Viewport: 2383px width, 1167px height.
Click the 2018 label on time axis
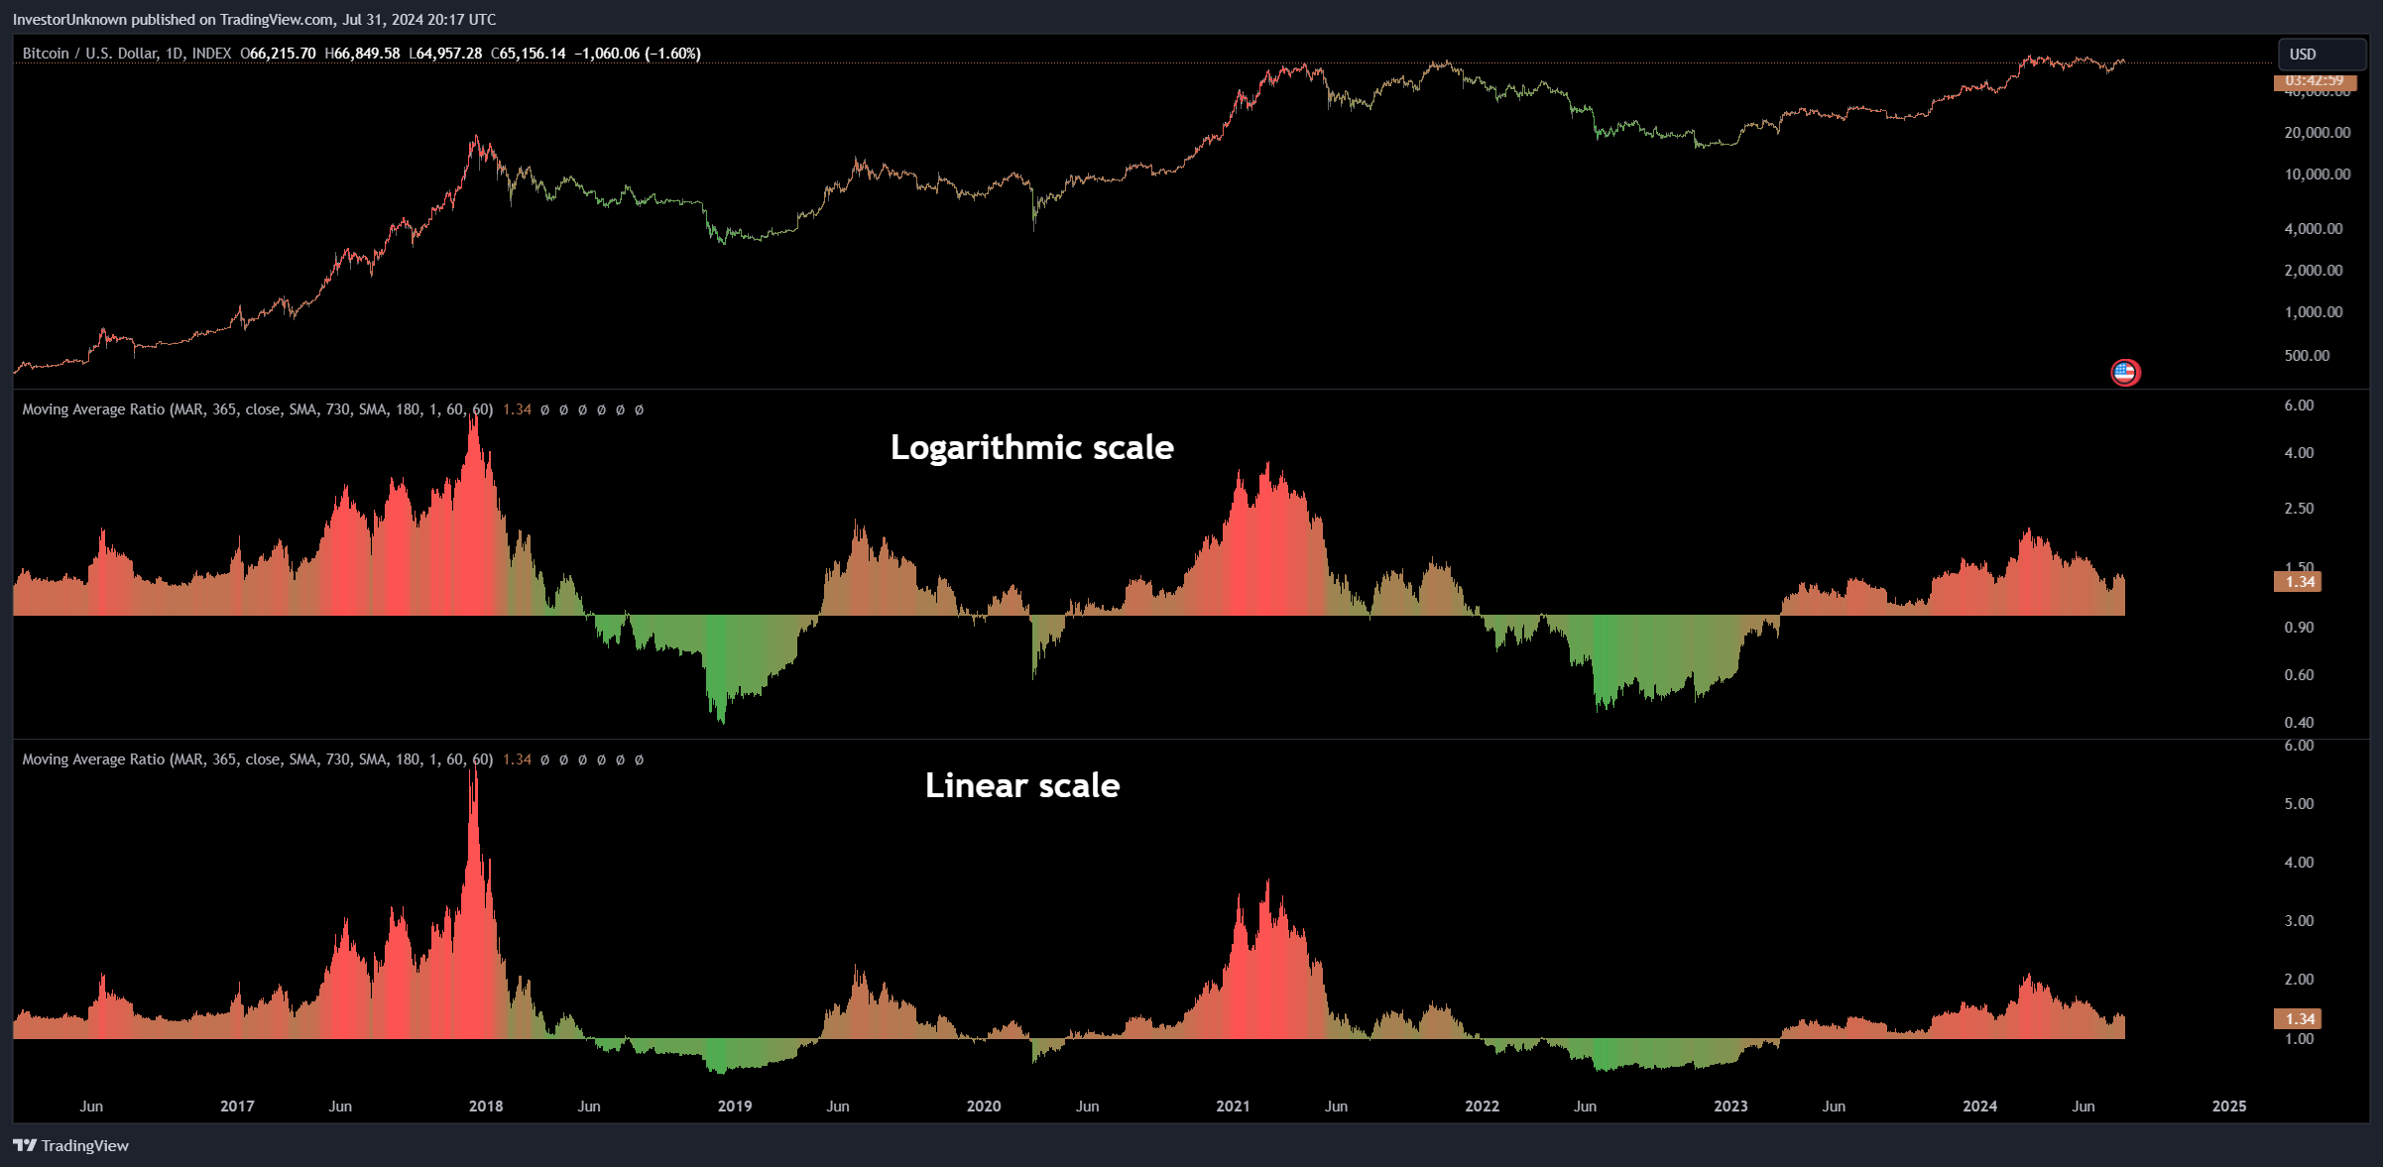(x=486, y=1107)
